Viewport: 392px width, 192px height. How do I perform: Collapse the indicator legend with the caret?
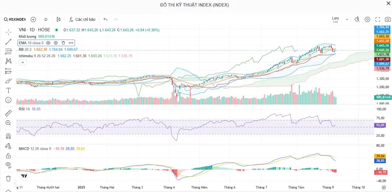[23, 62]
